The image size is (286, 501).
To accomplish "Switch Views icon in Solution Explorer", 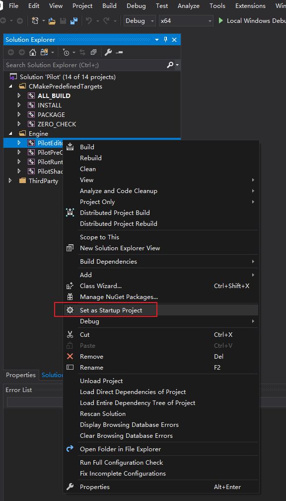I will (x=44, y=52).
